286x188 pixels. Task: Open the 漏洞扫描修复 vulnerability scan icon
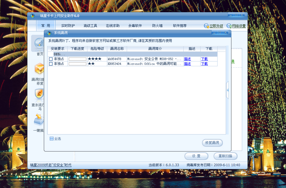point(39,69)
